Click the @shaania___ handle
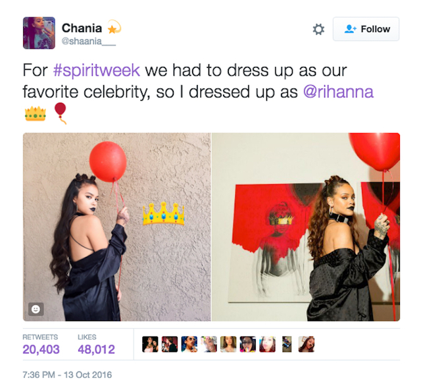 coord(89,41)
